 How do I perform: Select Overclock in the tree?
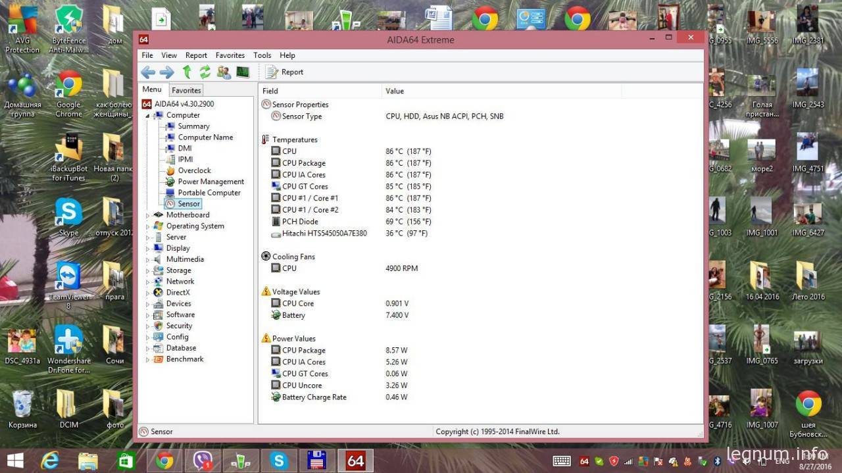194,170
